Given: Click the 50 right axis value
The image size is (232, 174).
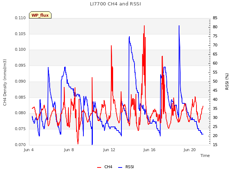Looking at the screenshot, I should pyautogui.click(x=215, y=81).
